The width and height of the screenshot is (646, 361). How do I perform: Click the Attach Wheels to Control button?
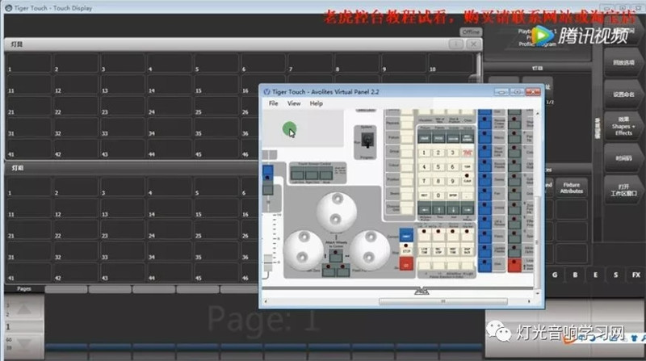point(336,257)
